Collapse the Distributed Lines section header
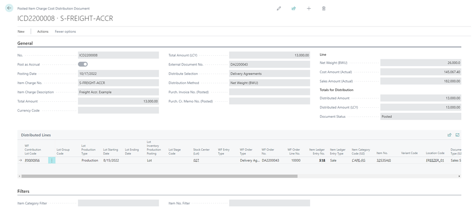The image size is (472, 209). click(x=36, y=135)
